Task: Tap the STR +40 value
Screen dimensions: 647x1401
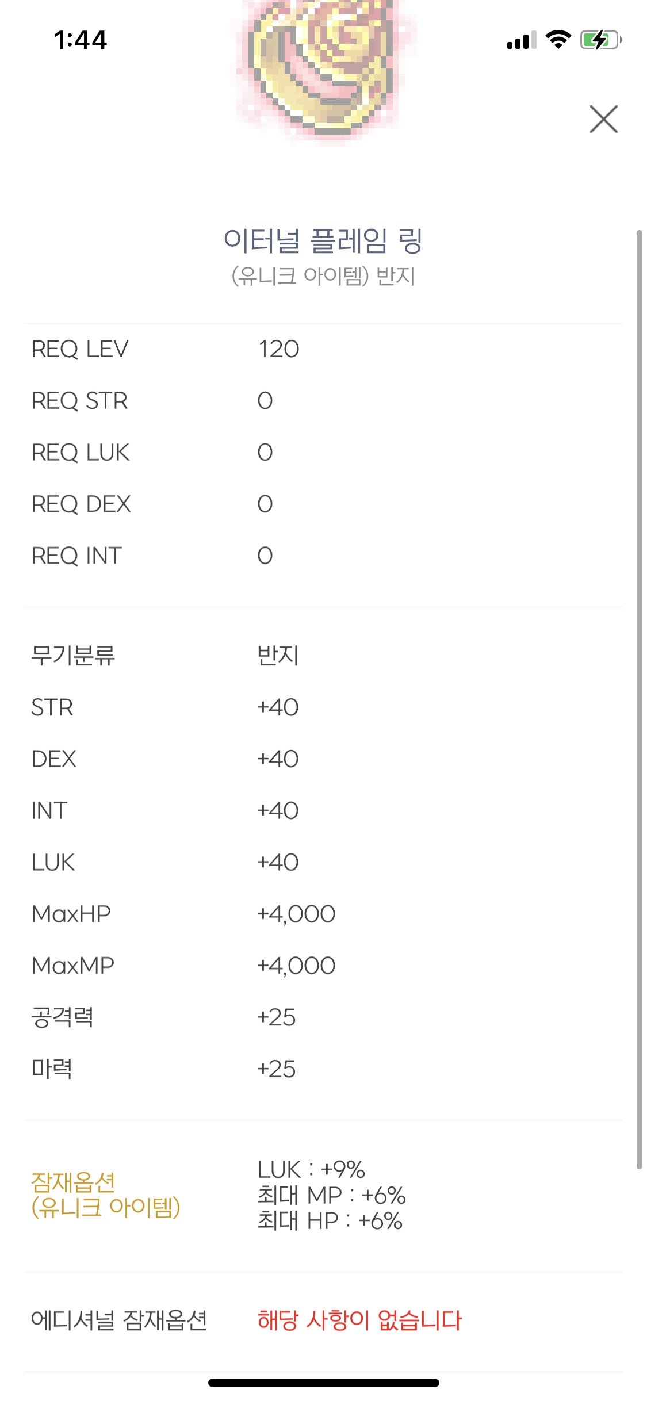Action: 278,707
